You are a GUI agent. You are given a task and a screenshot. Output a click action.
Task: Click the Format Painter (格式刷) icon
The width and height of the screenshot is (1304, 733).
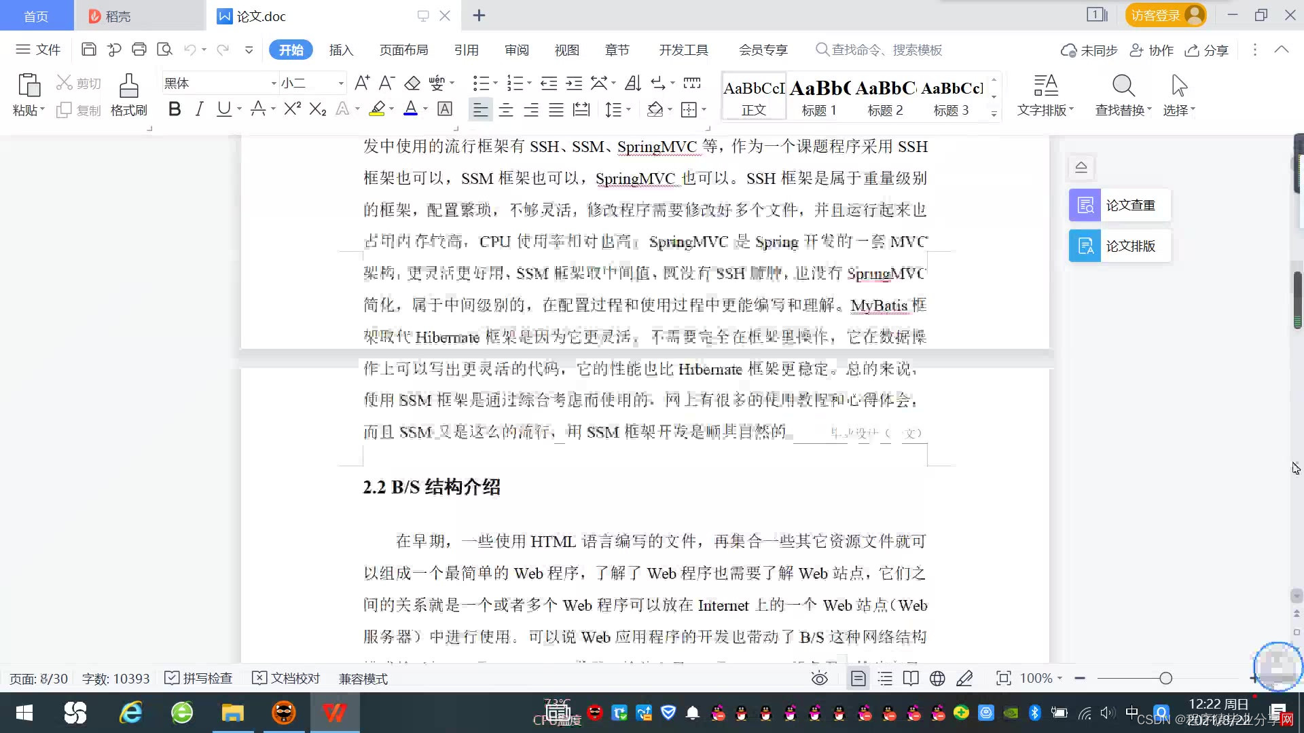[128, 87]
